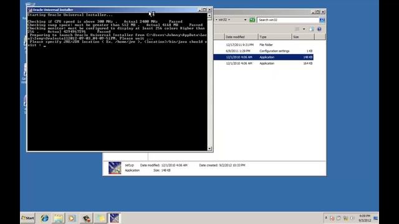
Task: Click setup thumbnail in Explorer details pane
Action: [115, 168]
